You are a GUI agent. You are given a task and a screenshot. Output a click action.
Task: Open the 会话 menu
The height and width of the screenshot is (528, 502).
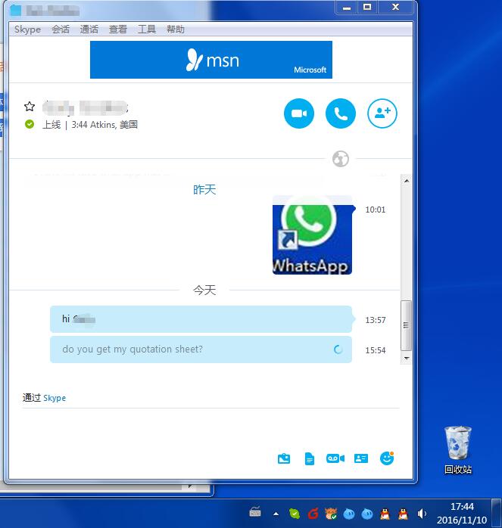[x=61, y=30]
